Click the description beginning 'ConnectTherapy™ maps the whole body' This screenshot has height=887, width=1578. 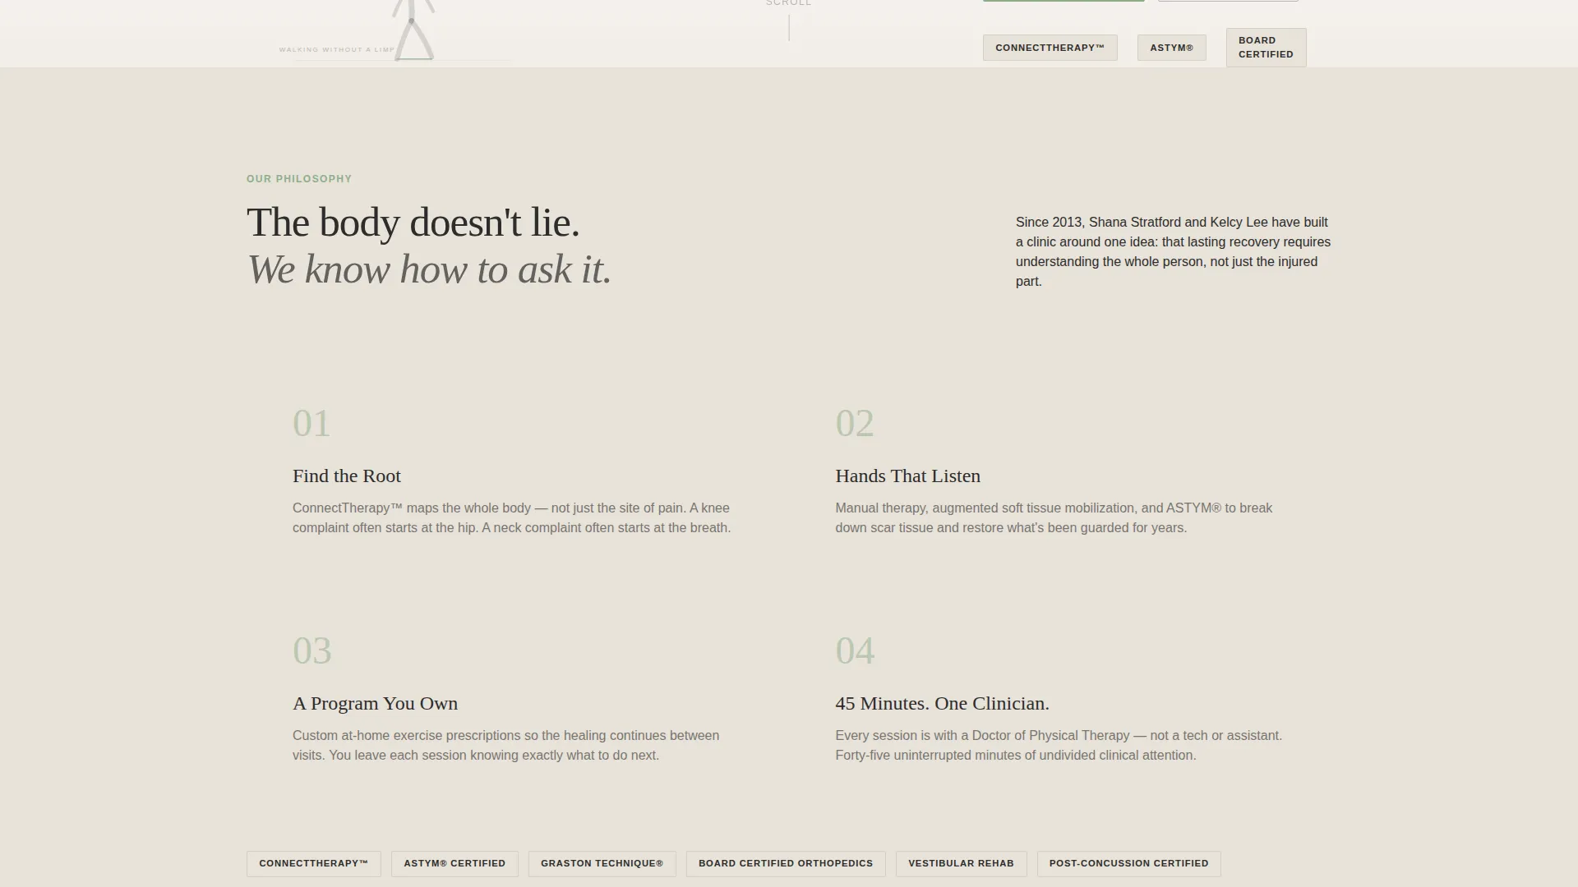click(512, 518)
